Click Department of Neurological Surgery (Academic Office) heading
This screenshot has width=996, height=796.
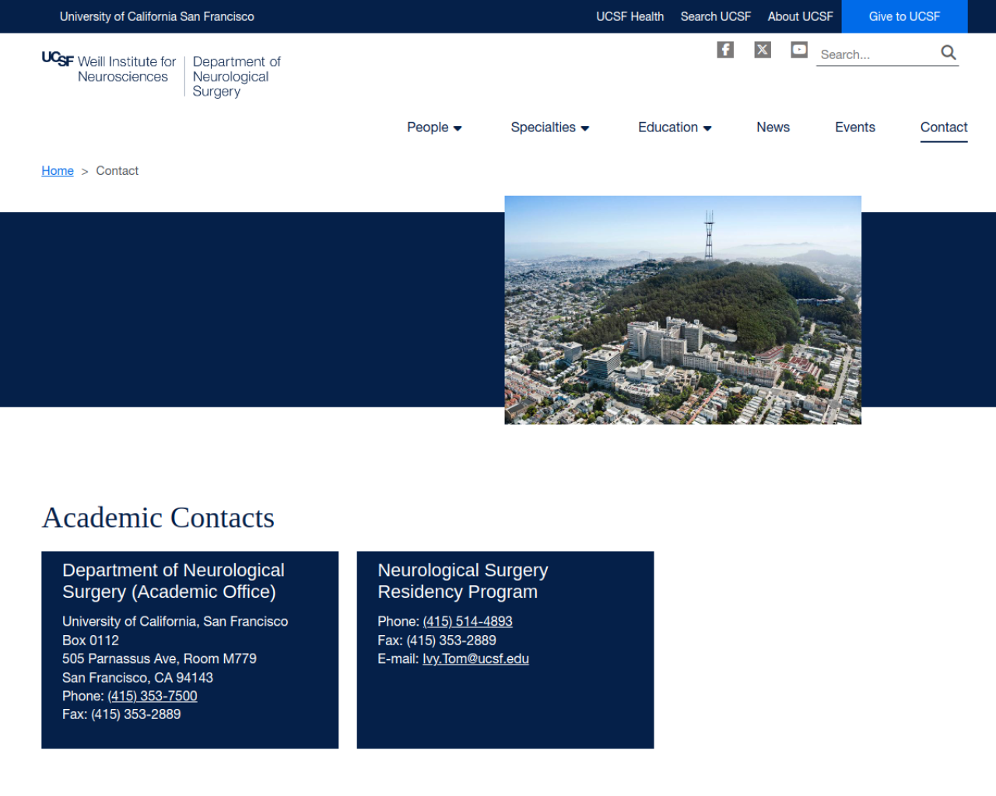[174, 581]
